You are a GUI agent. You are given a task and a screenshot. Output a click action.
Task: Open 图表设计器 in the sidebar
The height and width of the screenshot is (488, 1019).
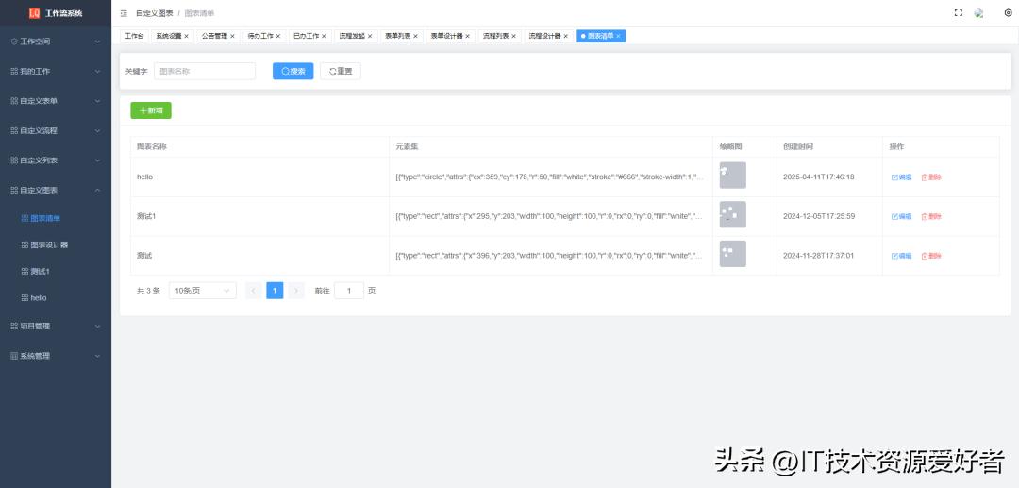pos(49,244)
